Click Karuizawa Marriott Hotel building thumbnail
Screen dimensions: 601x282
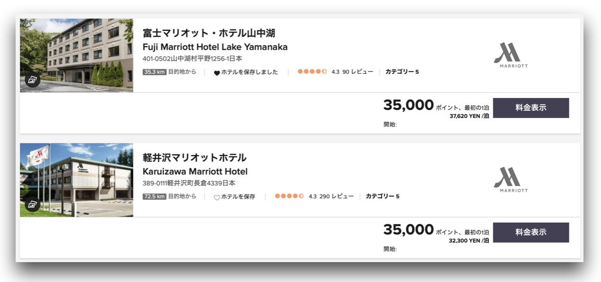[x=77, y=180]
